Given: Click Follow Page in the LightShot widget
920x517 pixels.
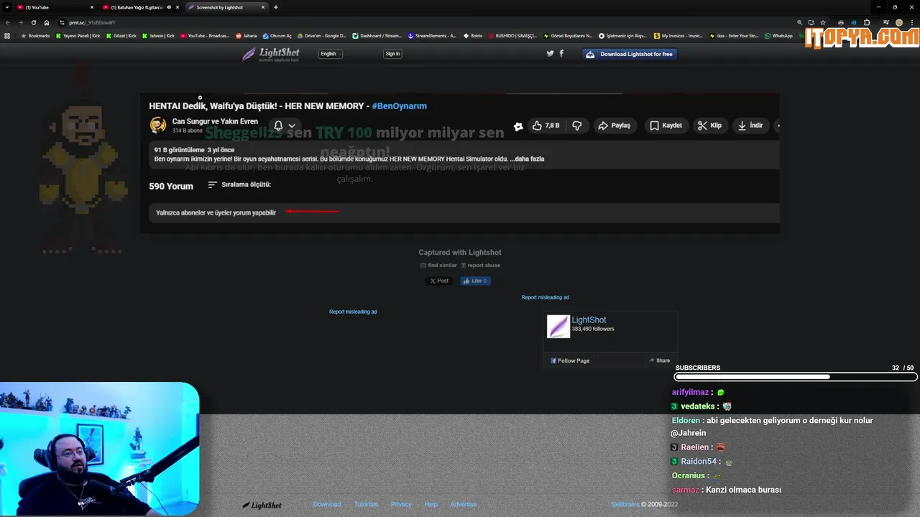Looking at the screenshot, I should point(570,360).
